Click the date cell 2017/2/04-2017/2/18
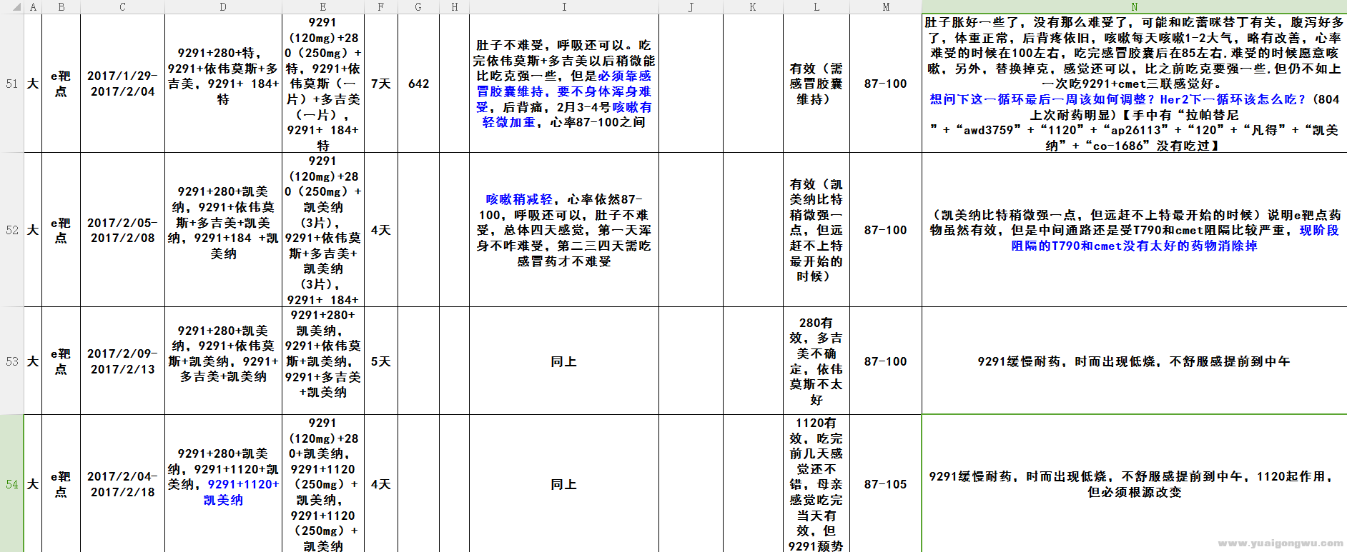This screenshot has width=1347, height=552. pos(123,483)
